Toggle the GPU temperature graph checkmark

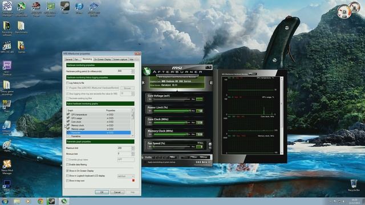pos(68,114)
